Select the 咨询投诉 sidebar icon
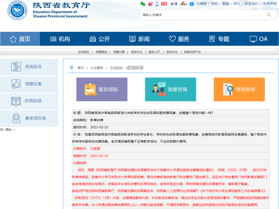Image resolution: width=279 pixels, height=209 pixels. pos(16,67)
